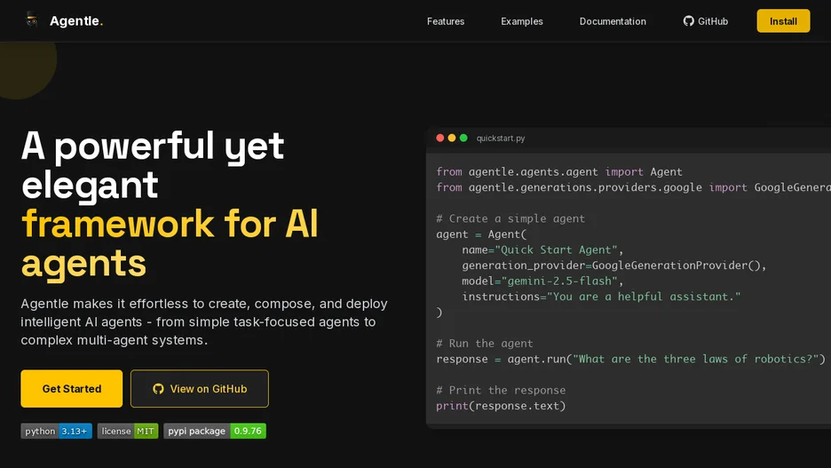Click the model="gemini-2.5-flash" code line
This screenshot has width=831, height=468.
click(x=542, y=281)
